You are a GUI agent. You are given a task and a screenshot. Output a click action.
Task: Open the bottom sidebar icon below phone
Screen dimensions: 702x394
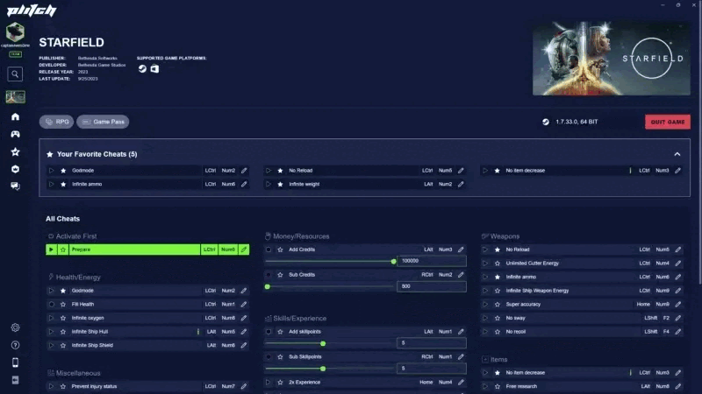pyautogui.click(x=15, y=380)
